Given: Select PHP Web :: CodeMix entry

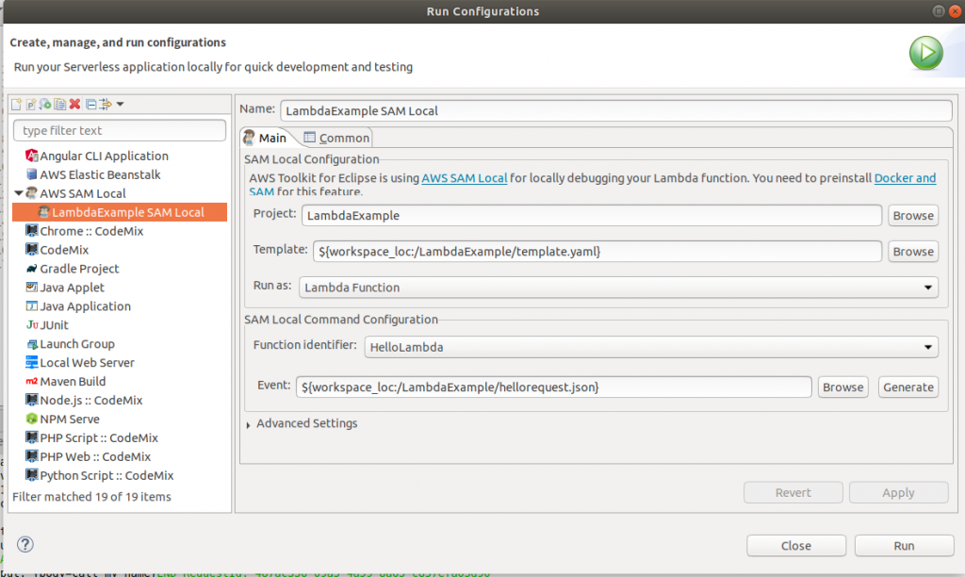Looking at the screenshot, I should pos(88,456).
